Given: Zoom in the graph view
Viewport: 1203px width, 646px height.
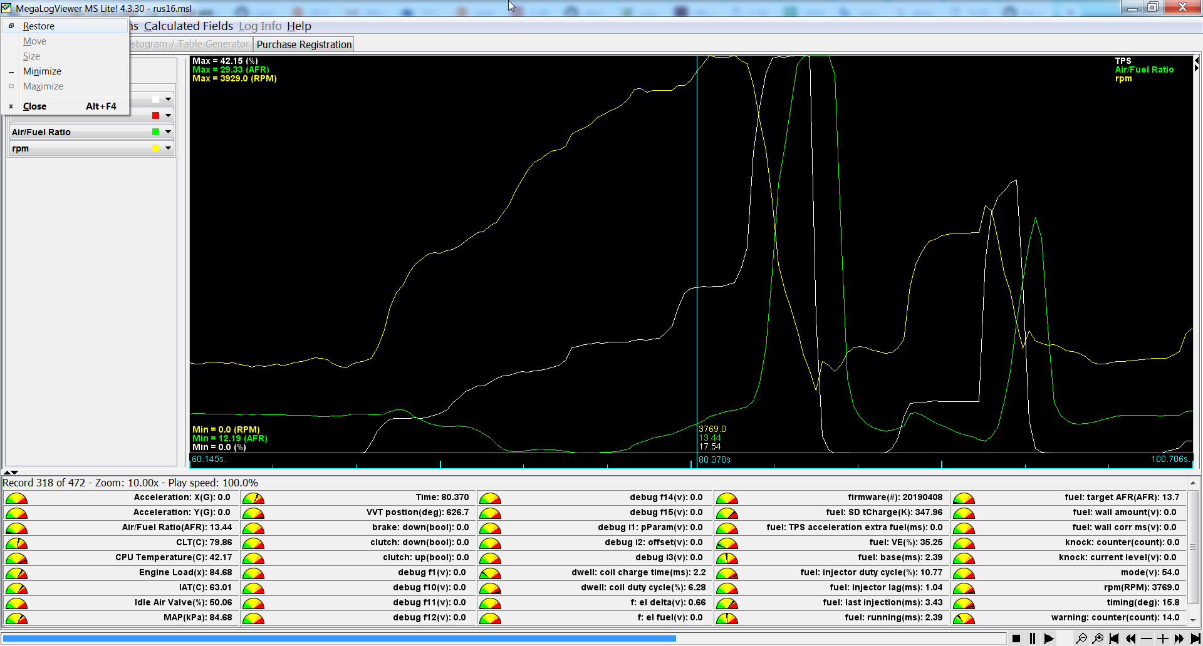Looking at the screenshot, I should point(1098,638).
